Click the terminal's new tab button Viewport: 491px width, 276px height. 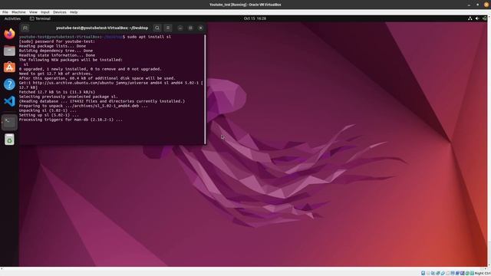click(x=25, y=28)
